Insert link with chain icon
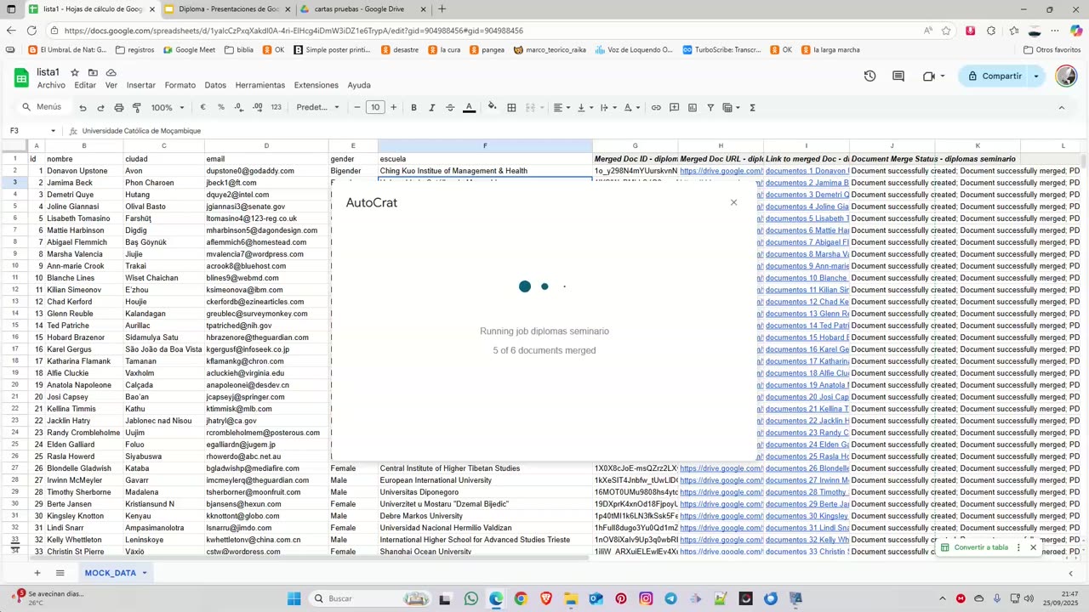This screenshot has width=1089, height=612. [656, 108]
